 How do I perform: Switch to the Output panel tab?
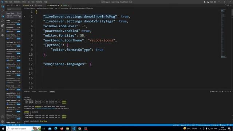click(34, 91)
